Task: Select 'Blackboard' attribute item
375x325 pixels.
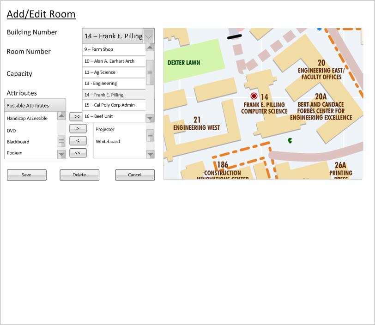Action: [18, 142]
